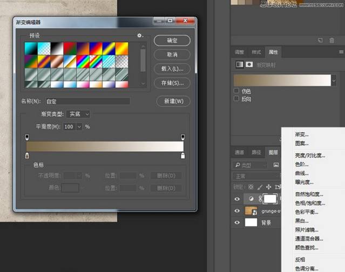
Task: Select the right white color stop
Action: pos(183,156)
